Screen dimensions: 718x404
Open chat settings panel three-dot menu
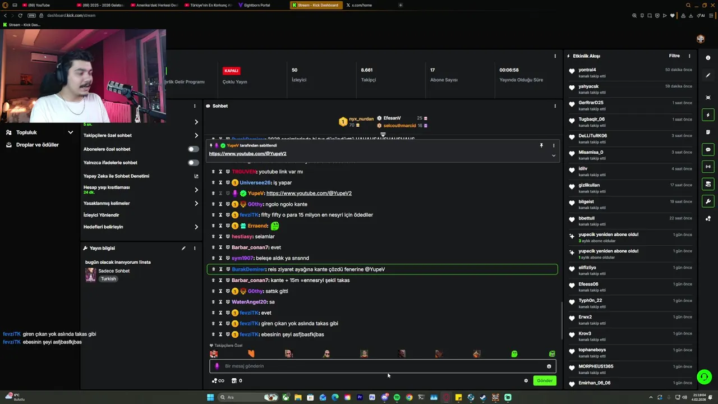click(195, 106)
